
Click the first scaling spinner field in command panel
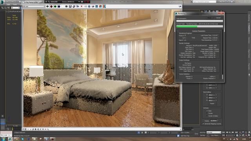(212, 95)
